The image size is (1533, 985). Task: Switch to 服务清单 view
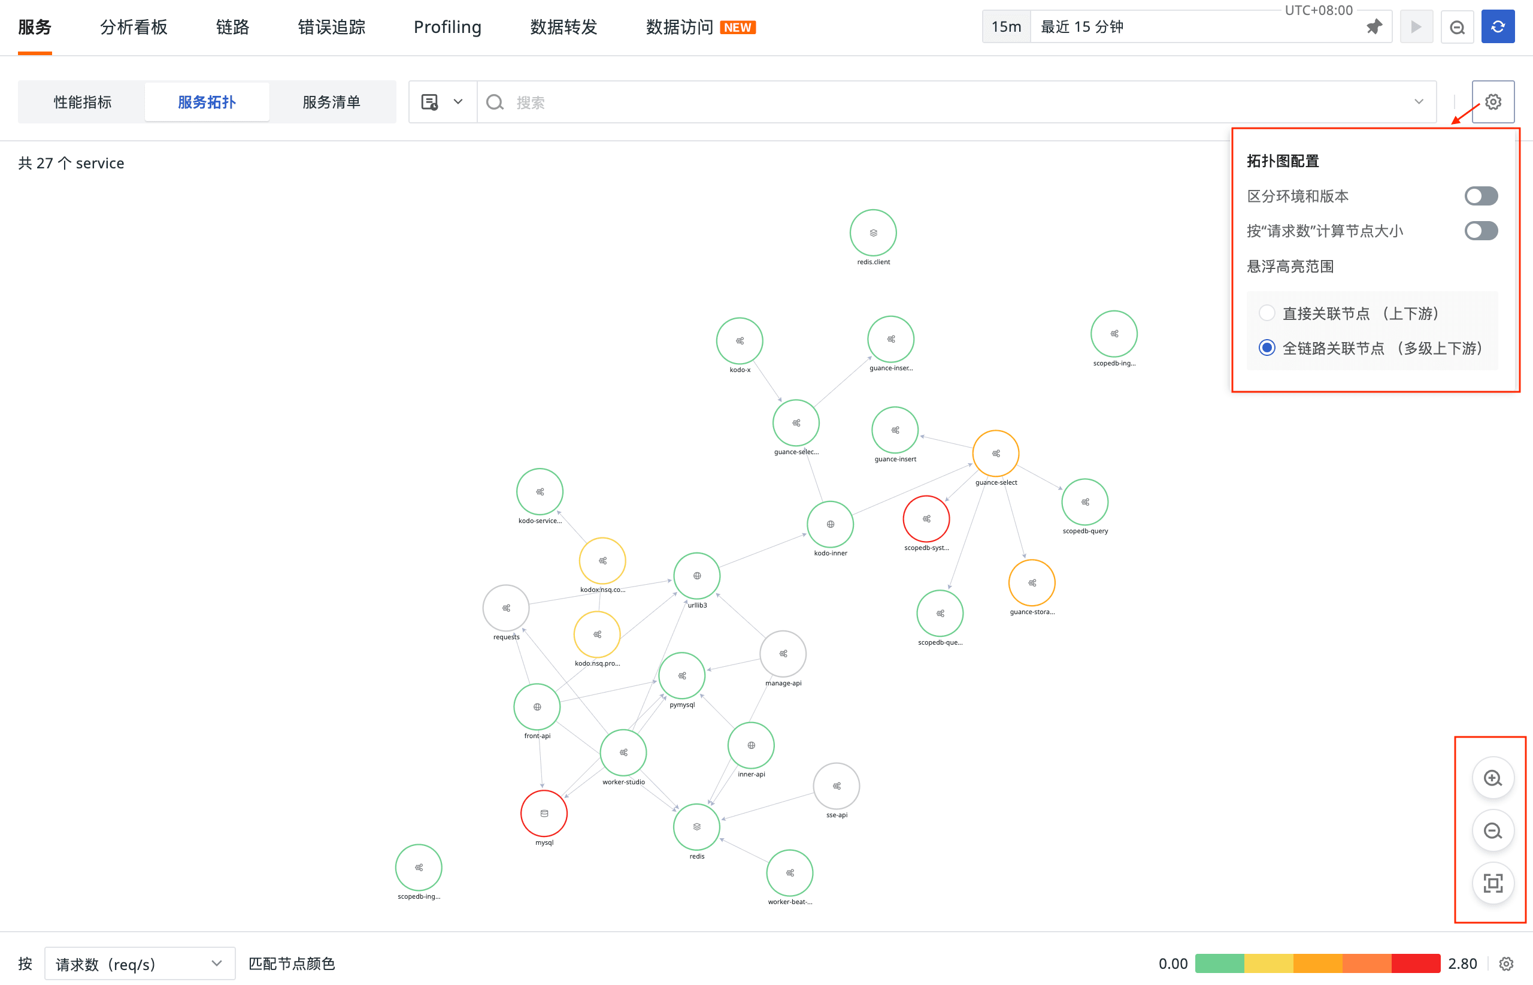point(331,102)
